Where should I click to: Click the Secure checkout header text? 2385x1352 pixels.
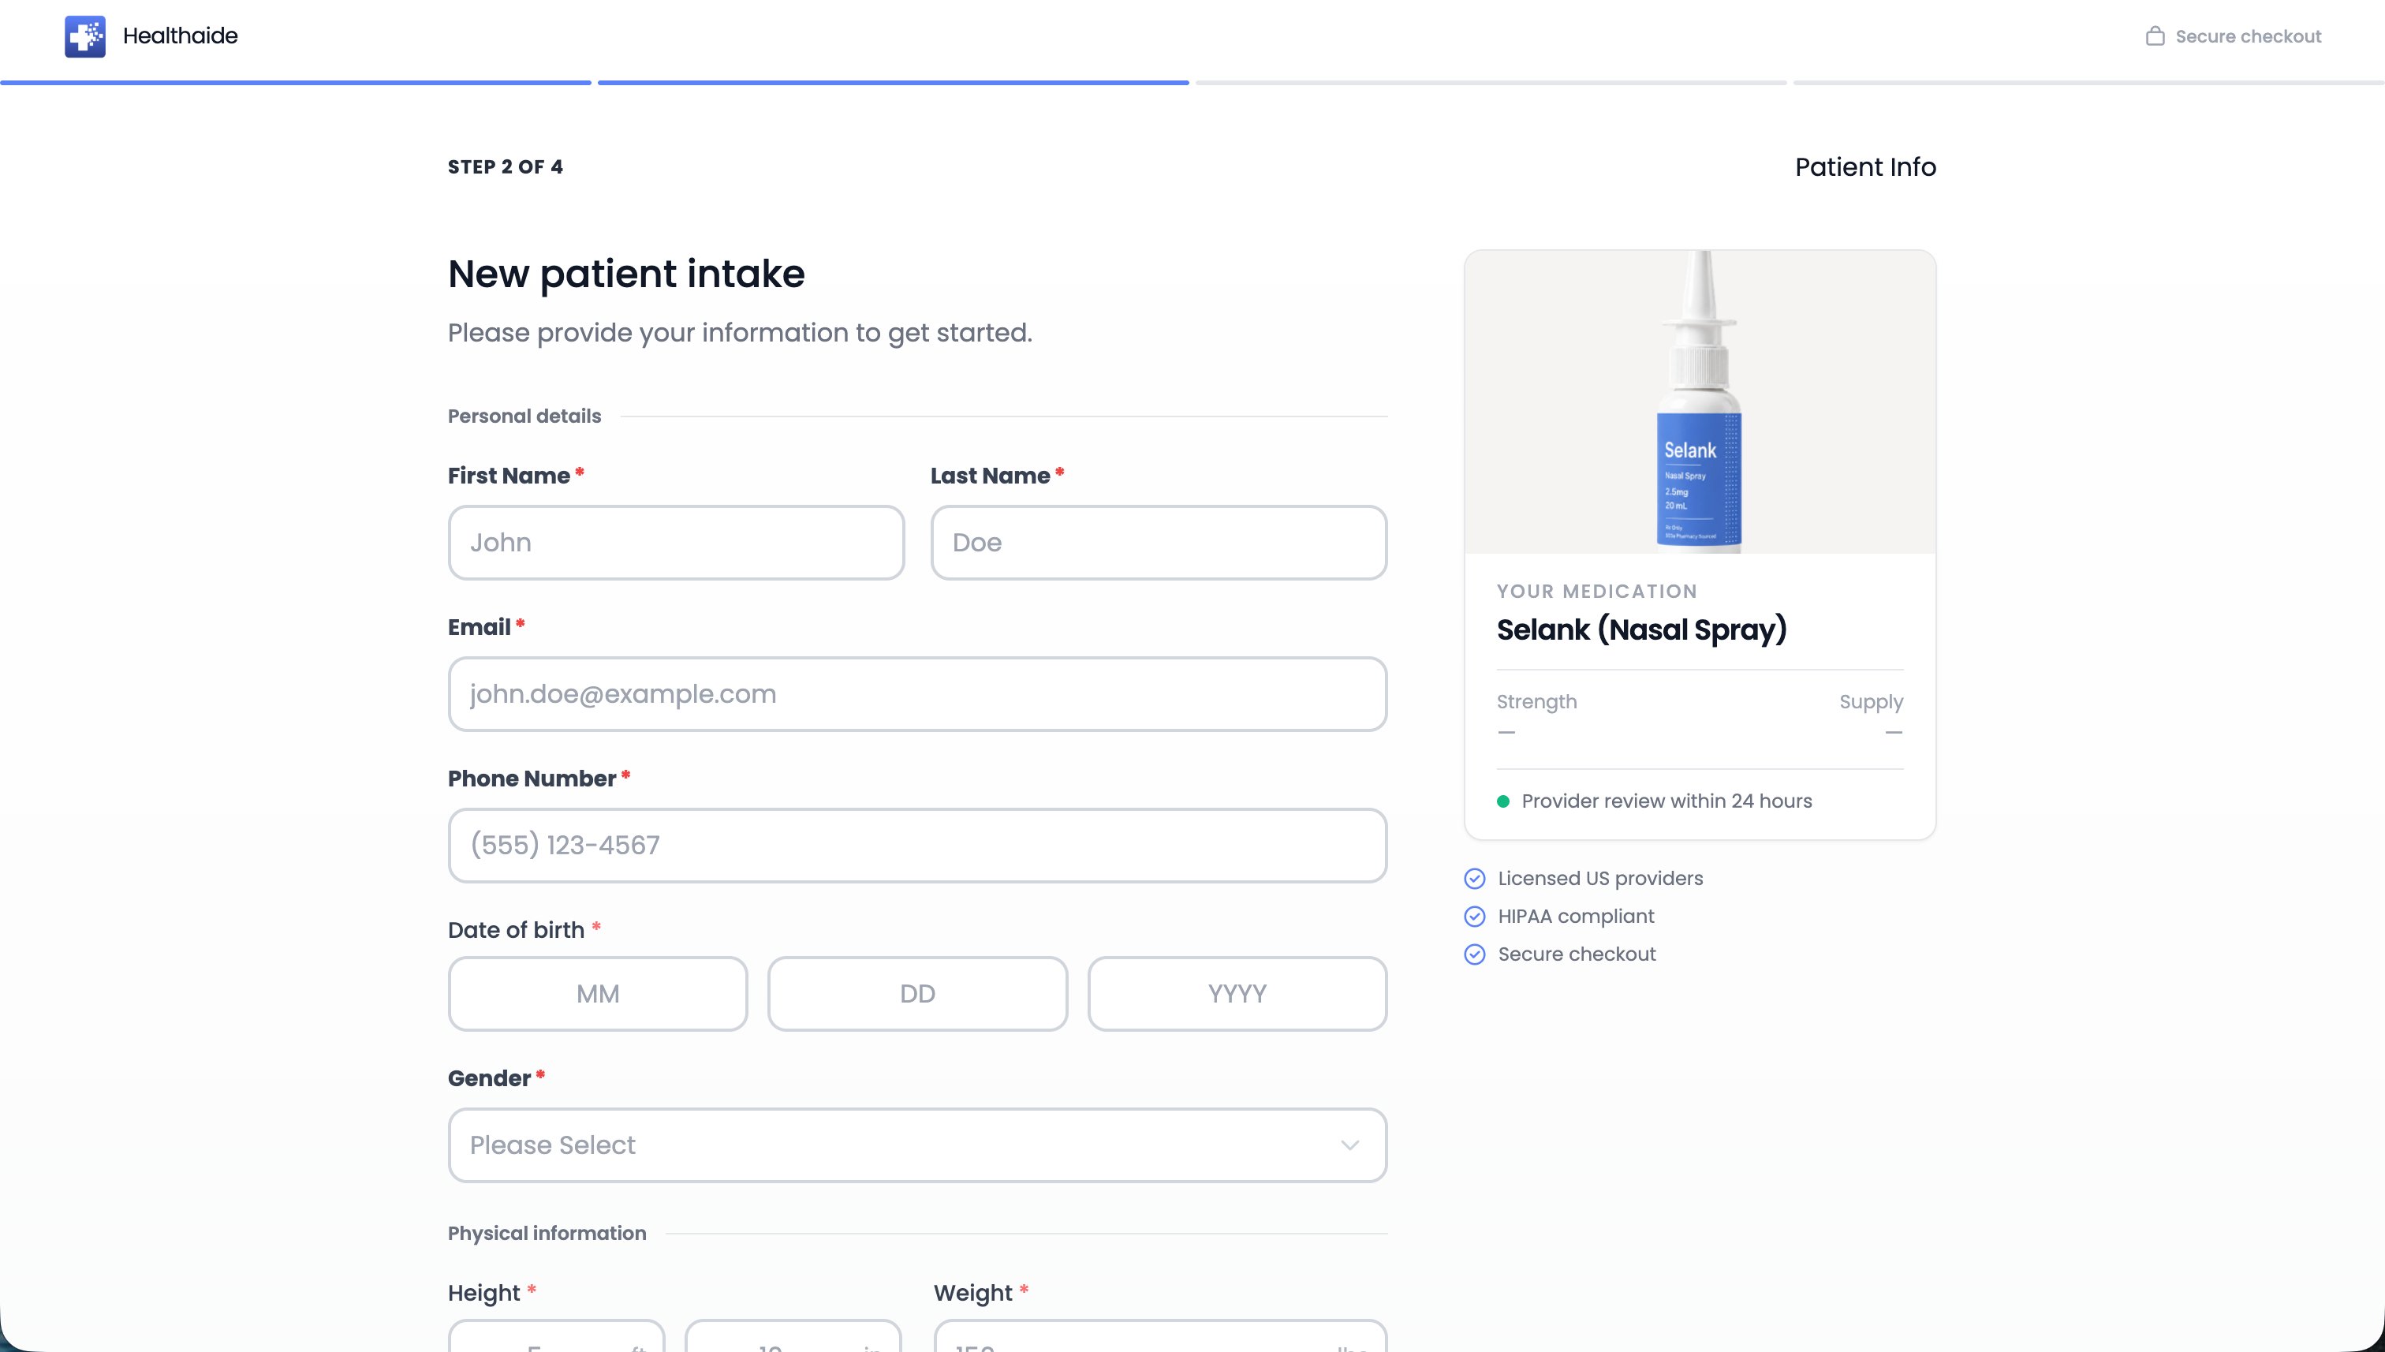point(2248,36)
